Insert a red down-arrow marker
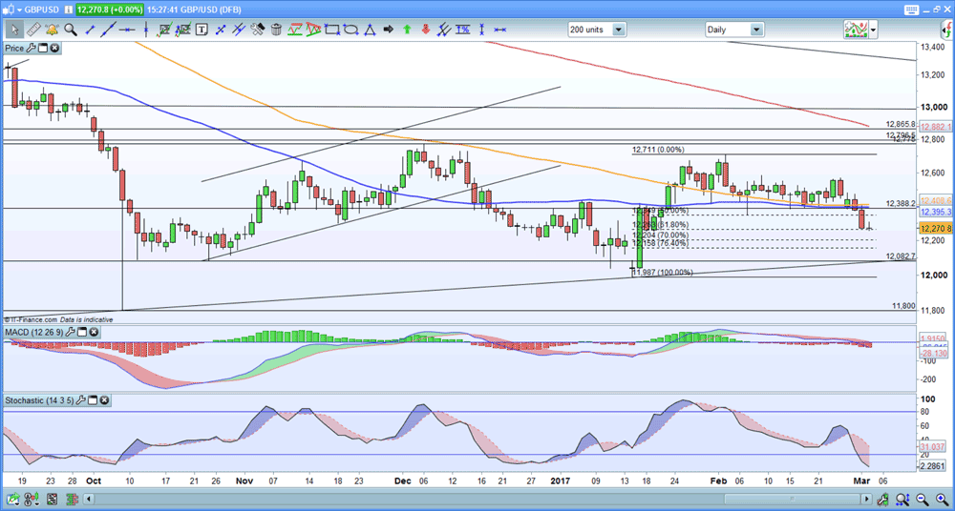This screenshot has width=955, height=511. pos(426,29)
